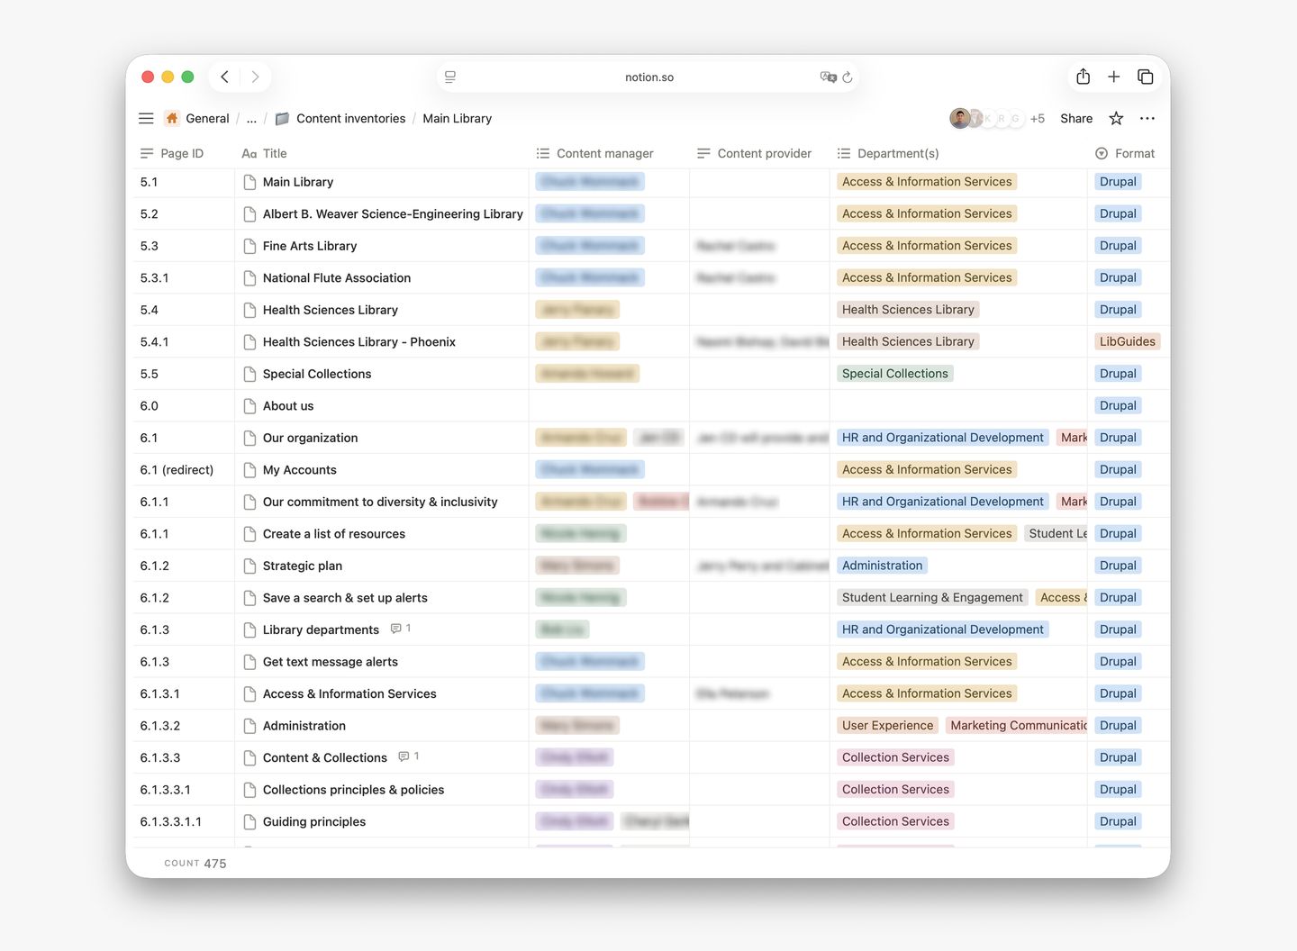Reload the page via the refresh icon
The height and width of the screenshot is (951, 1297).
[x=847, y=77]
